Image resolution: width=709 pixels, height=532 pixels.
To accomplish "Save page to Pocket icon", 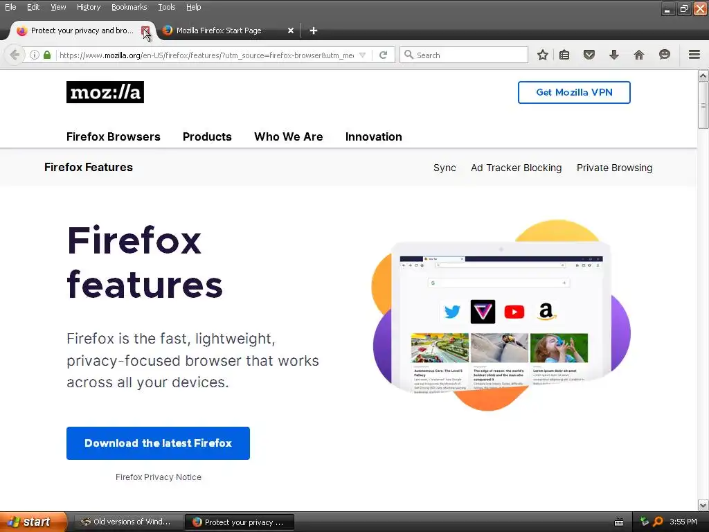I will 589,55.
